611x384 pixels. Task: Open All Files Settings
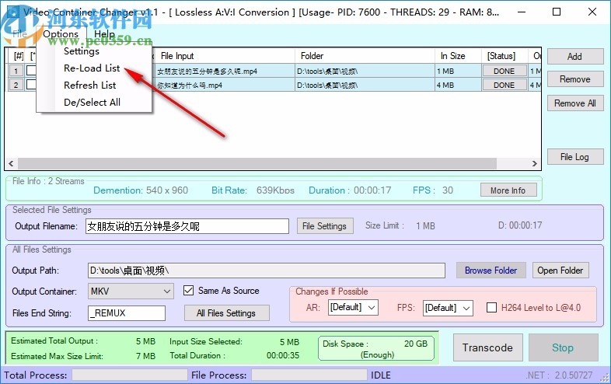point(226,313)
